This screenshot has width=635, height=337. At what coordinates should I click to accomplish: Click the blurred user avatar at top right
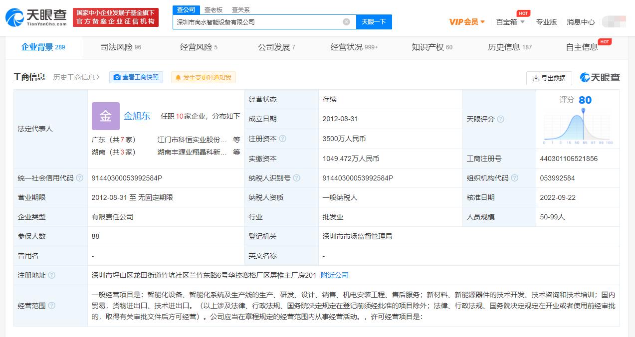point(615,21)
